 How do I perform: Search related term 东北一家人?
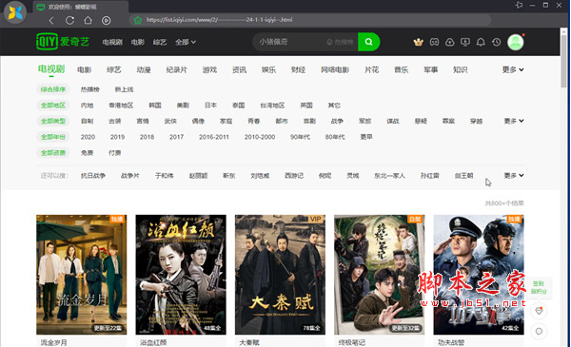pos(389,176)
